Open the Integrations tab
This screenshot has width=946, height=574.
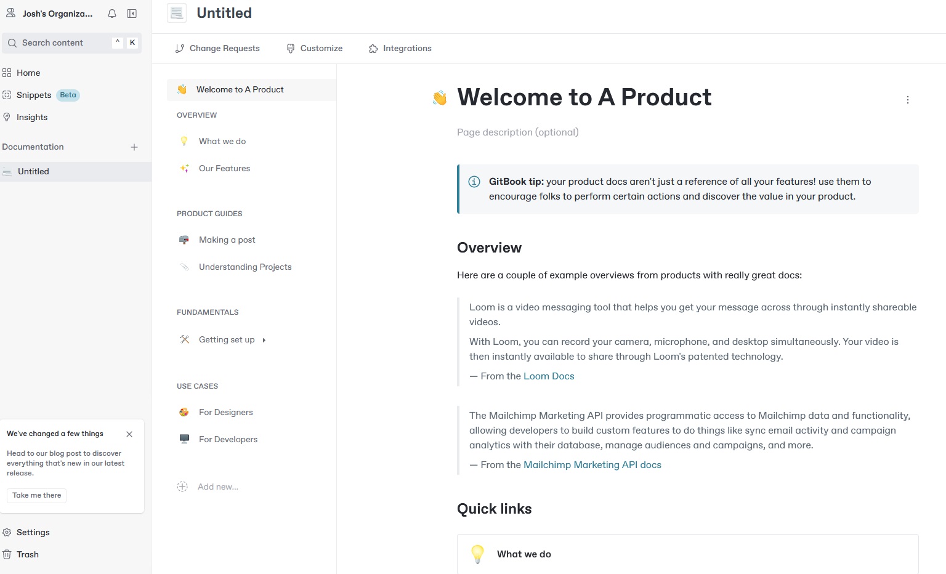(x=400, y=48)
